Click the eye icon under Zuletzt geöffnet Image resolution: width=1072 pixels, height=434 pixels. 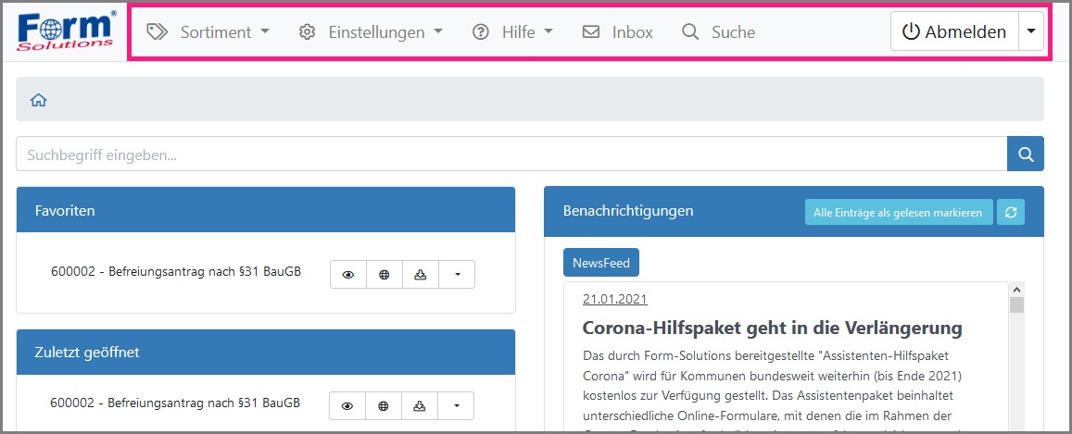coord(347,405)
